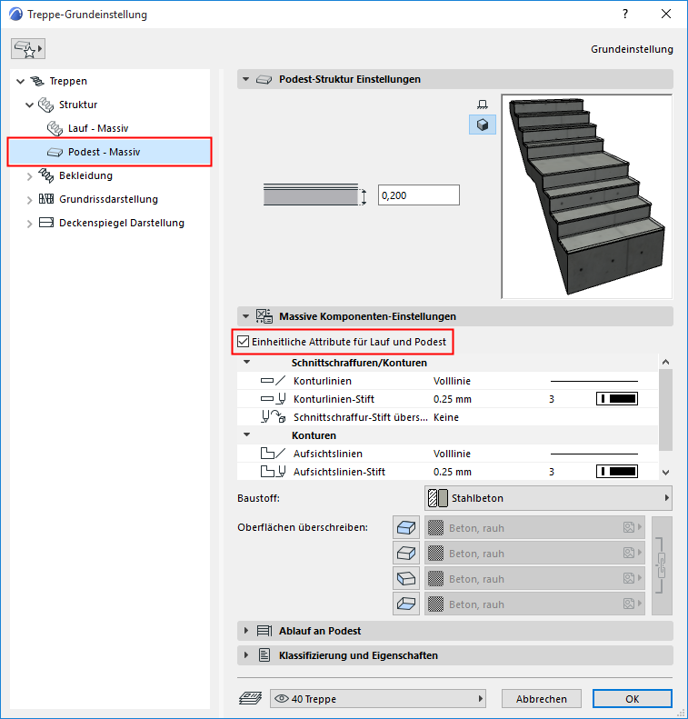Click Ablauf an Podest panel icon
This screenshot has height=719, width=688.
(264, 631)
